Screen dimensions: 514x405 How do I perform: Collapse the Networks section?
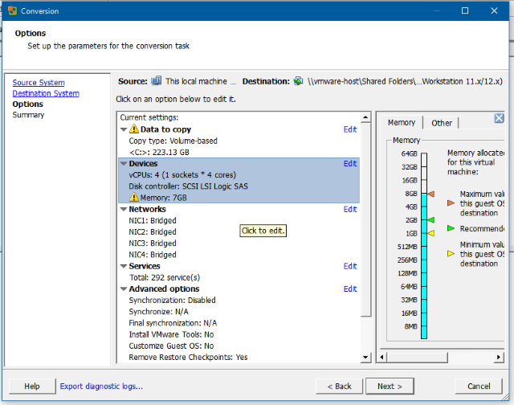point(124,209)
